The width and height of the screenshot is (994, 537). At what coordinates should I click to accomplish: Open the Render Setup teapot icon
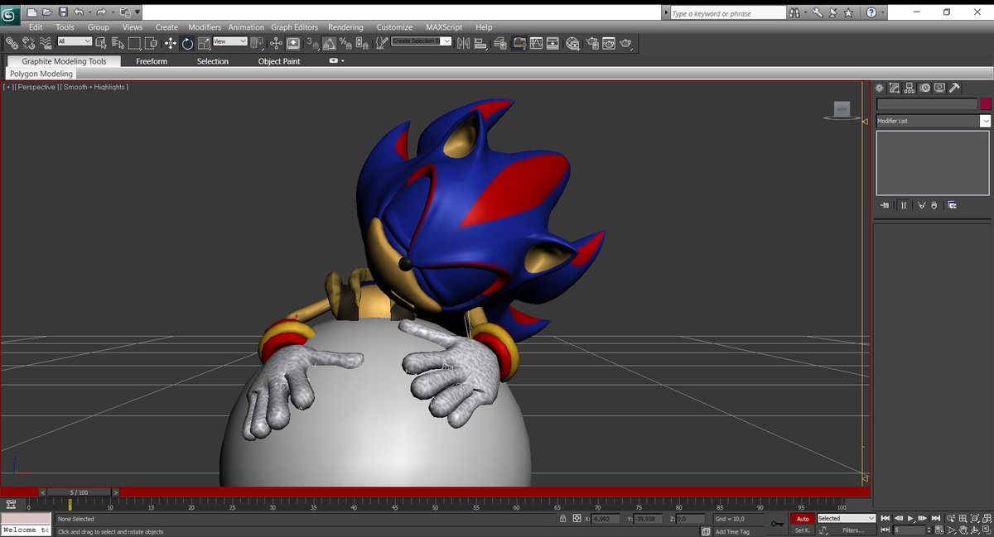click(x=591, y=42)
